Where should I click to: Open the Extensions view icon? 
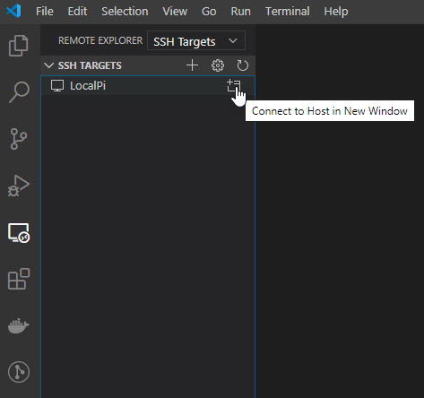click(x=19, y=279)
